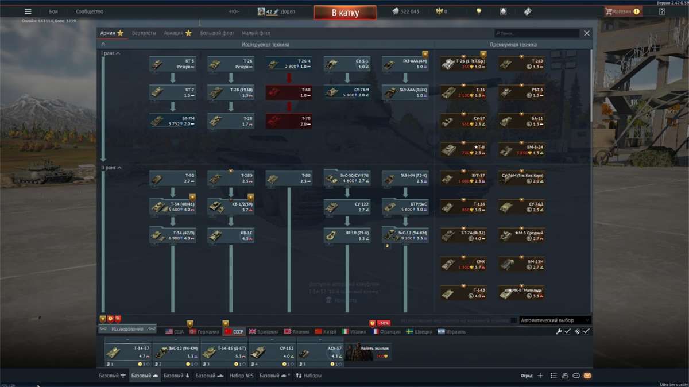Open the chat bubble icon

click(576, 376)
